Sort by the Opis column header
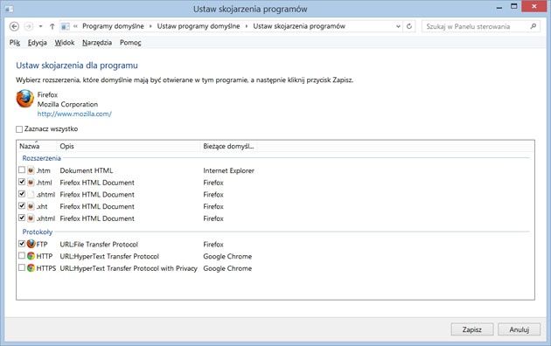 (129, 146)
